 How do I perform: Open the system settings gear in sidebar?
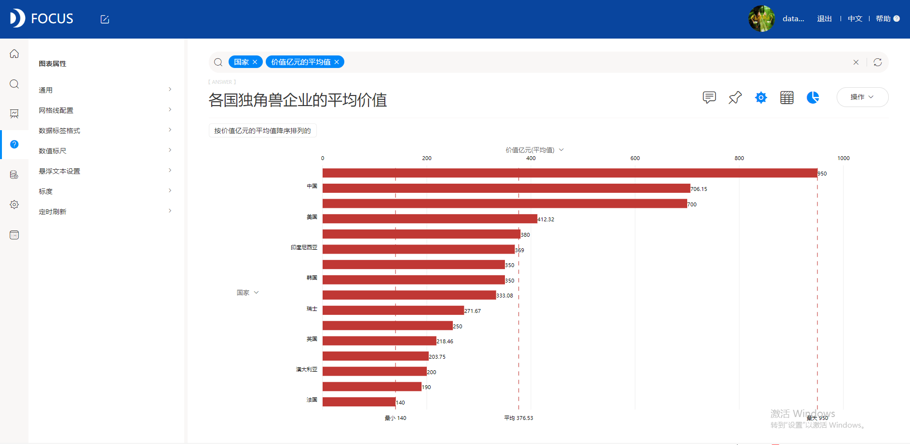point(14,204)
